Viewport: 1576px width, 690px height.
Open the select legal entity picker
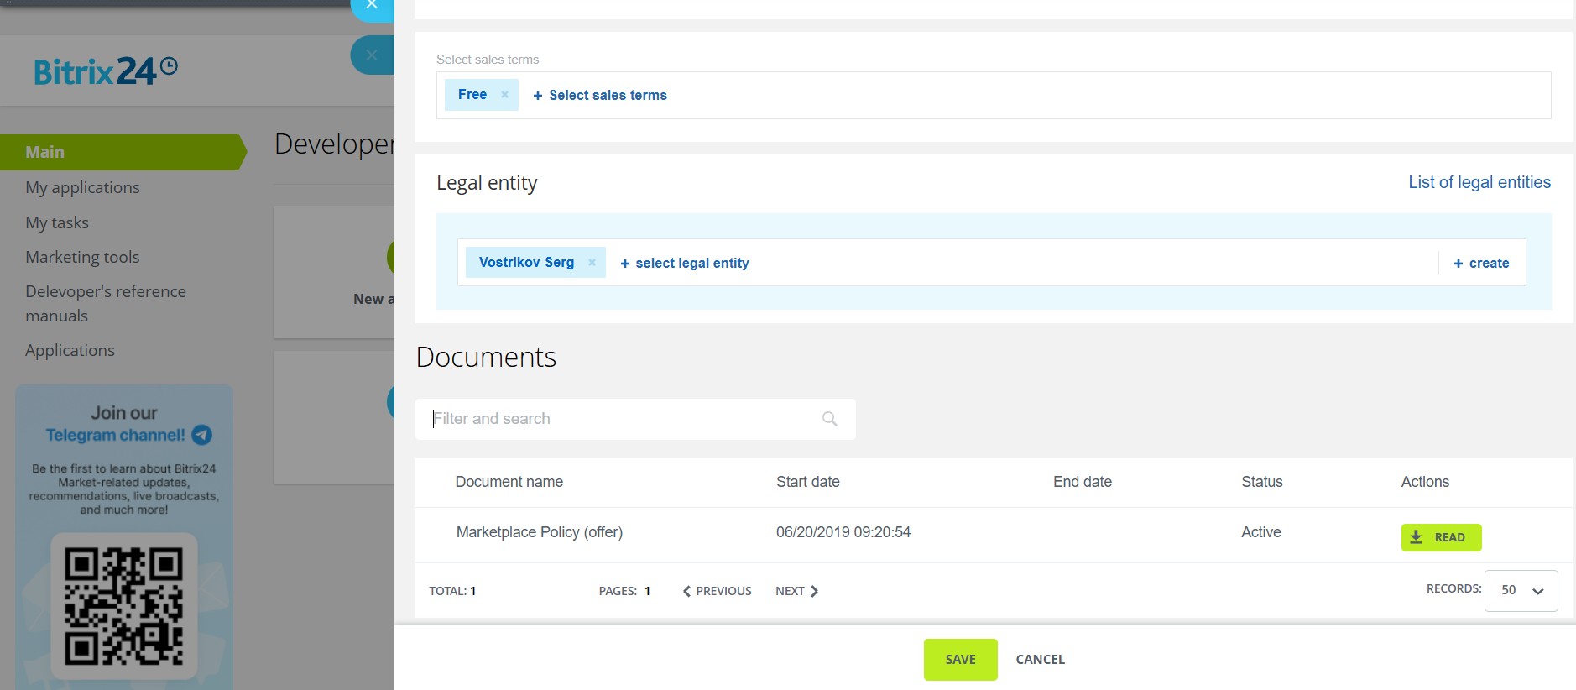684,264
